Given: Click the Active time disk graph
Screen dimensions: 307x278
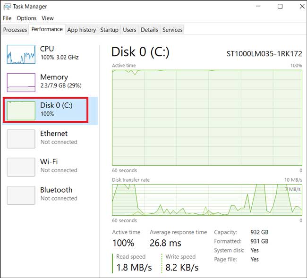Looking at the screenshot, I should (207, 118).
